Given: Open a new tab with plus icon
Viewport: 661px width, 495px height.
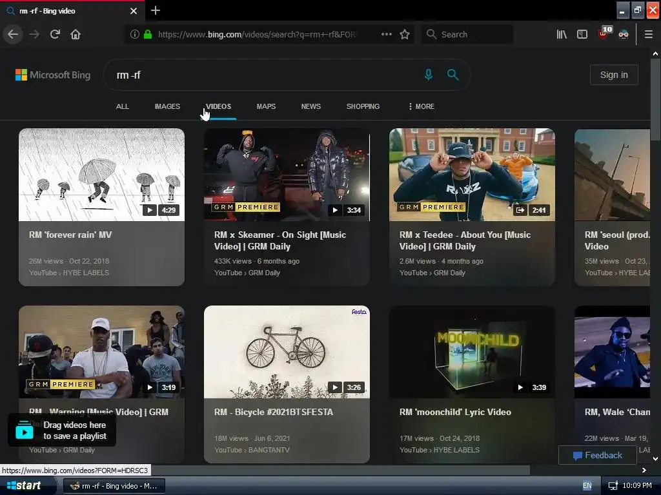Looking at the screenshot, I should (x=156, y=10).
